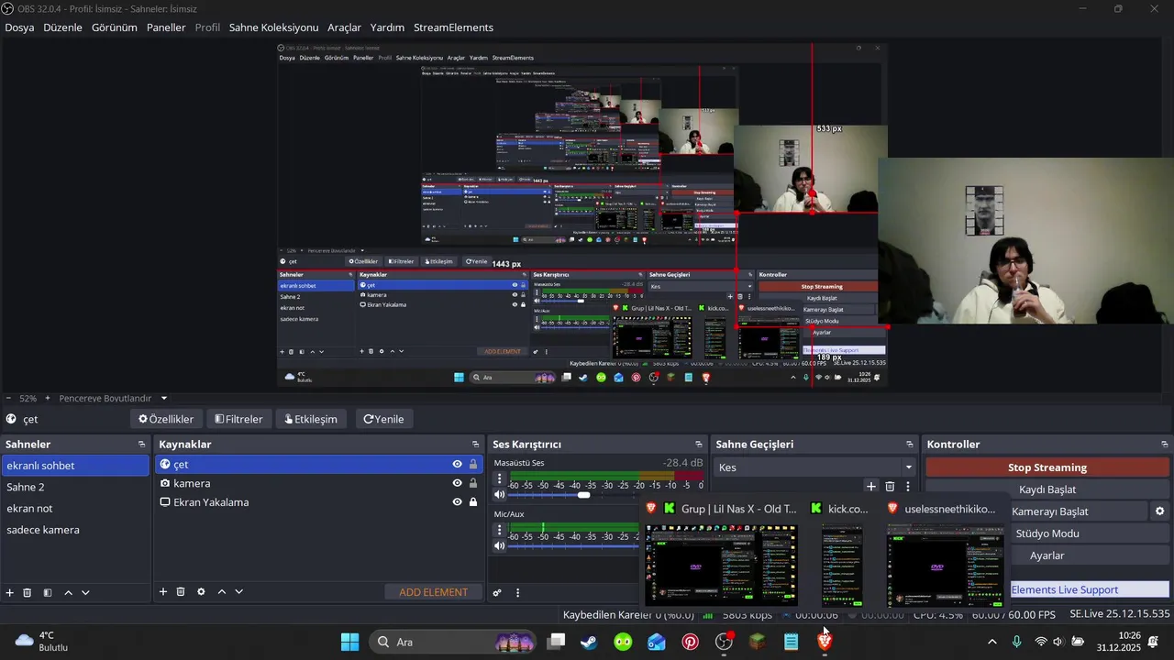
Task: Open the Araçlar menu
Action: tap(345, 27)
